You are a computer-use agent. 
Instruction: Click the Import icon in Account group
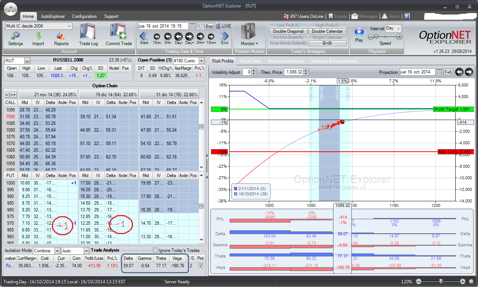(38, 36)
